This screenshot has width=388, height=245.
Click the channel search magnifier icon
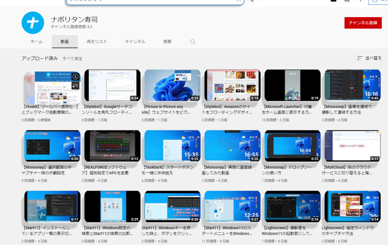[193, 42]
